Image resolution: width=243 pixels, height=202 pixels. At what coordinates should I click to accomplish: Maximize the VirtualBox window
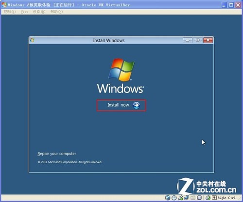coord(231,5)
